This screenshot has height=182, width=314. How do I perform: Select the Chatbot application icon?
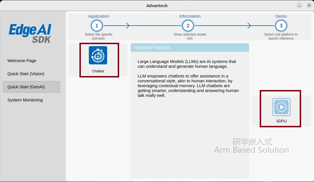click(98, 55)
